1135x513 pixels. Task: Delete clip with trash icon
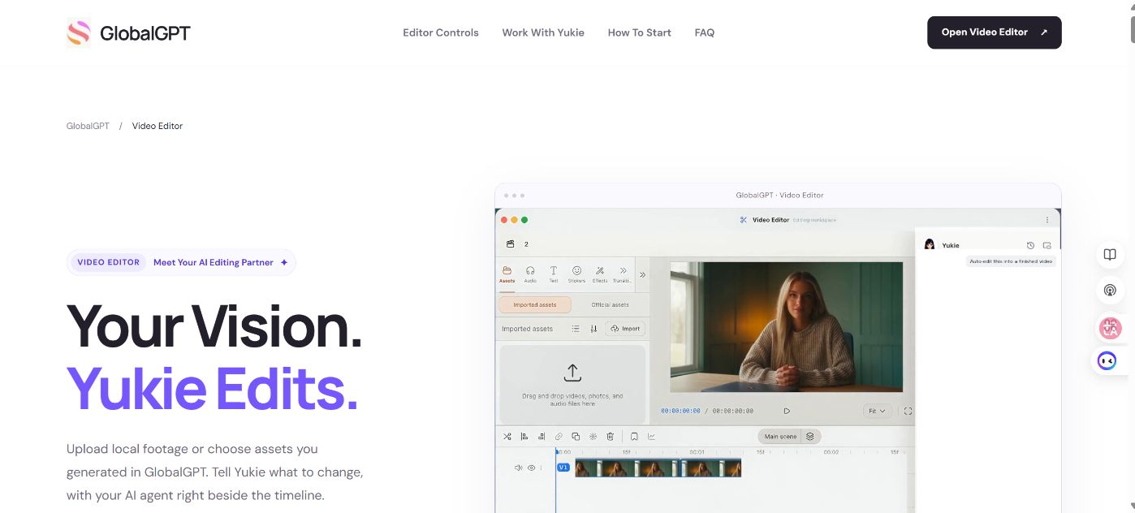click(611, 437)
